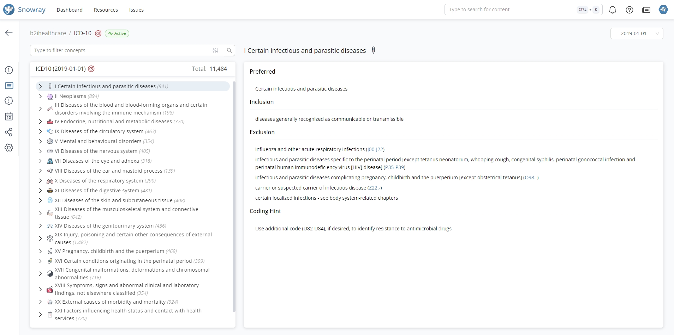This screenshot has height=335, width=674.
Task: Click the notifications bell icon
Action: 613,10
